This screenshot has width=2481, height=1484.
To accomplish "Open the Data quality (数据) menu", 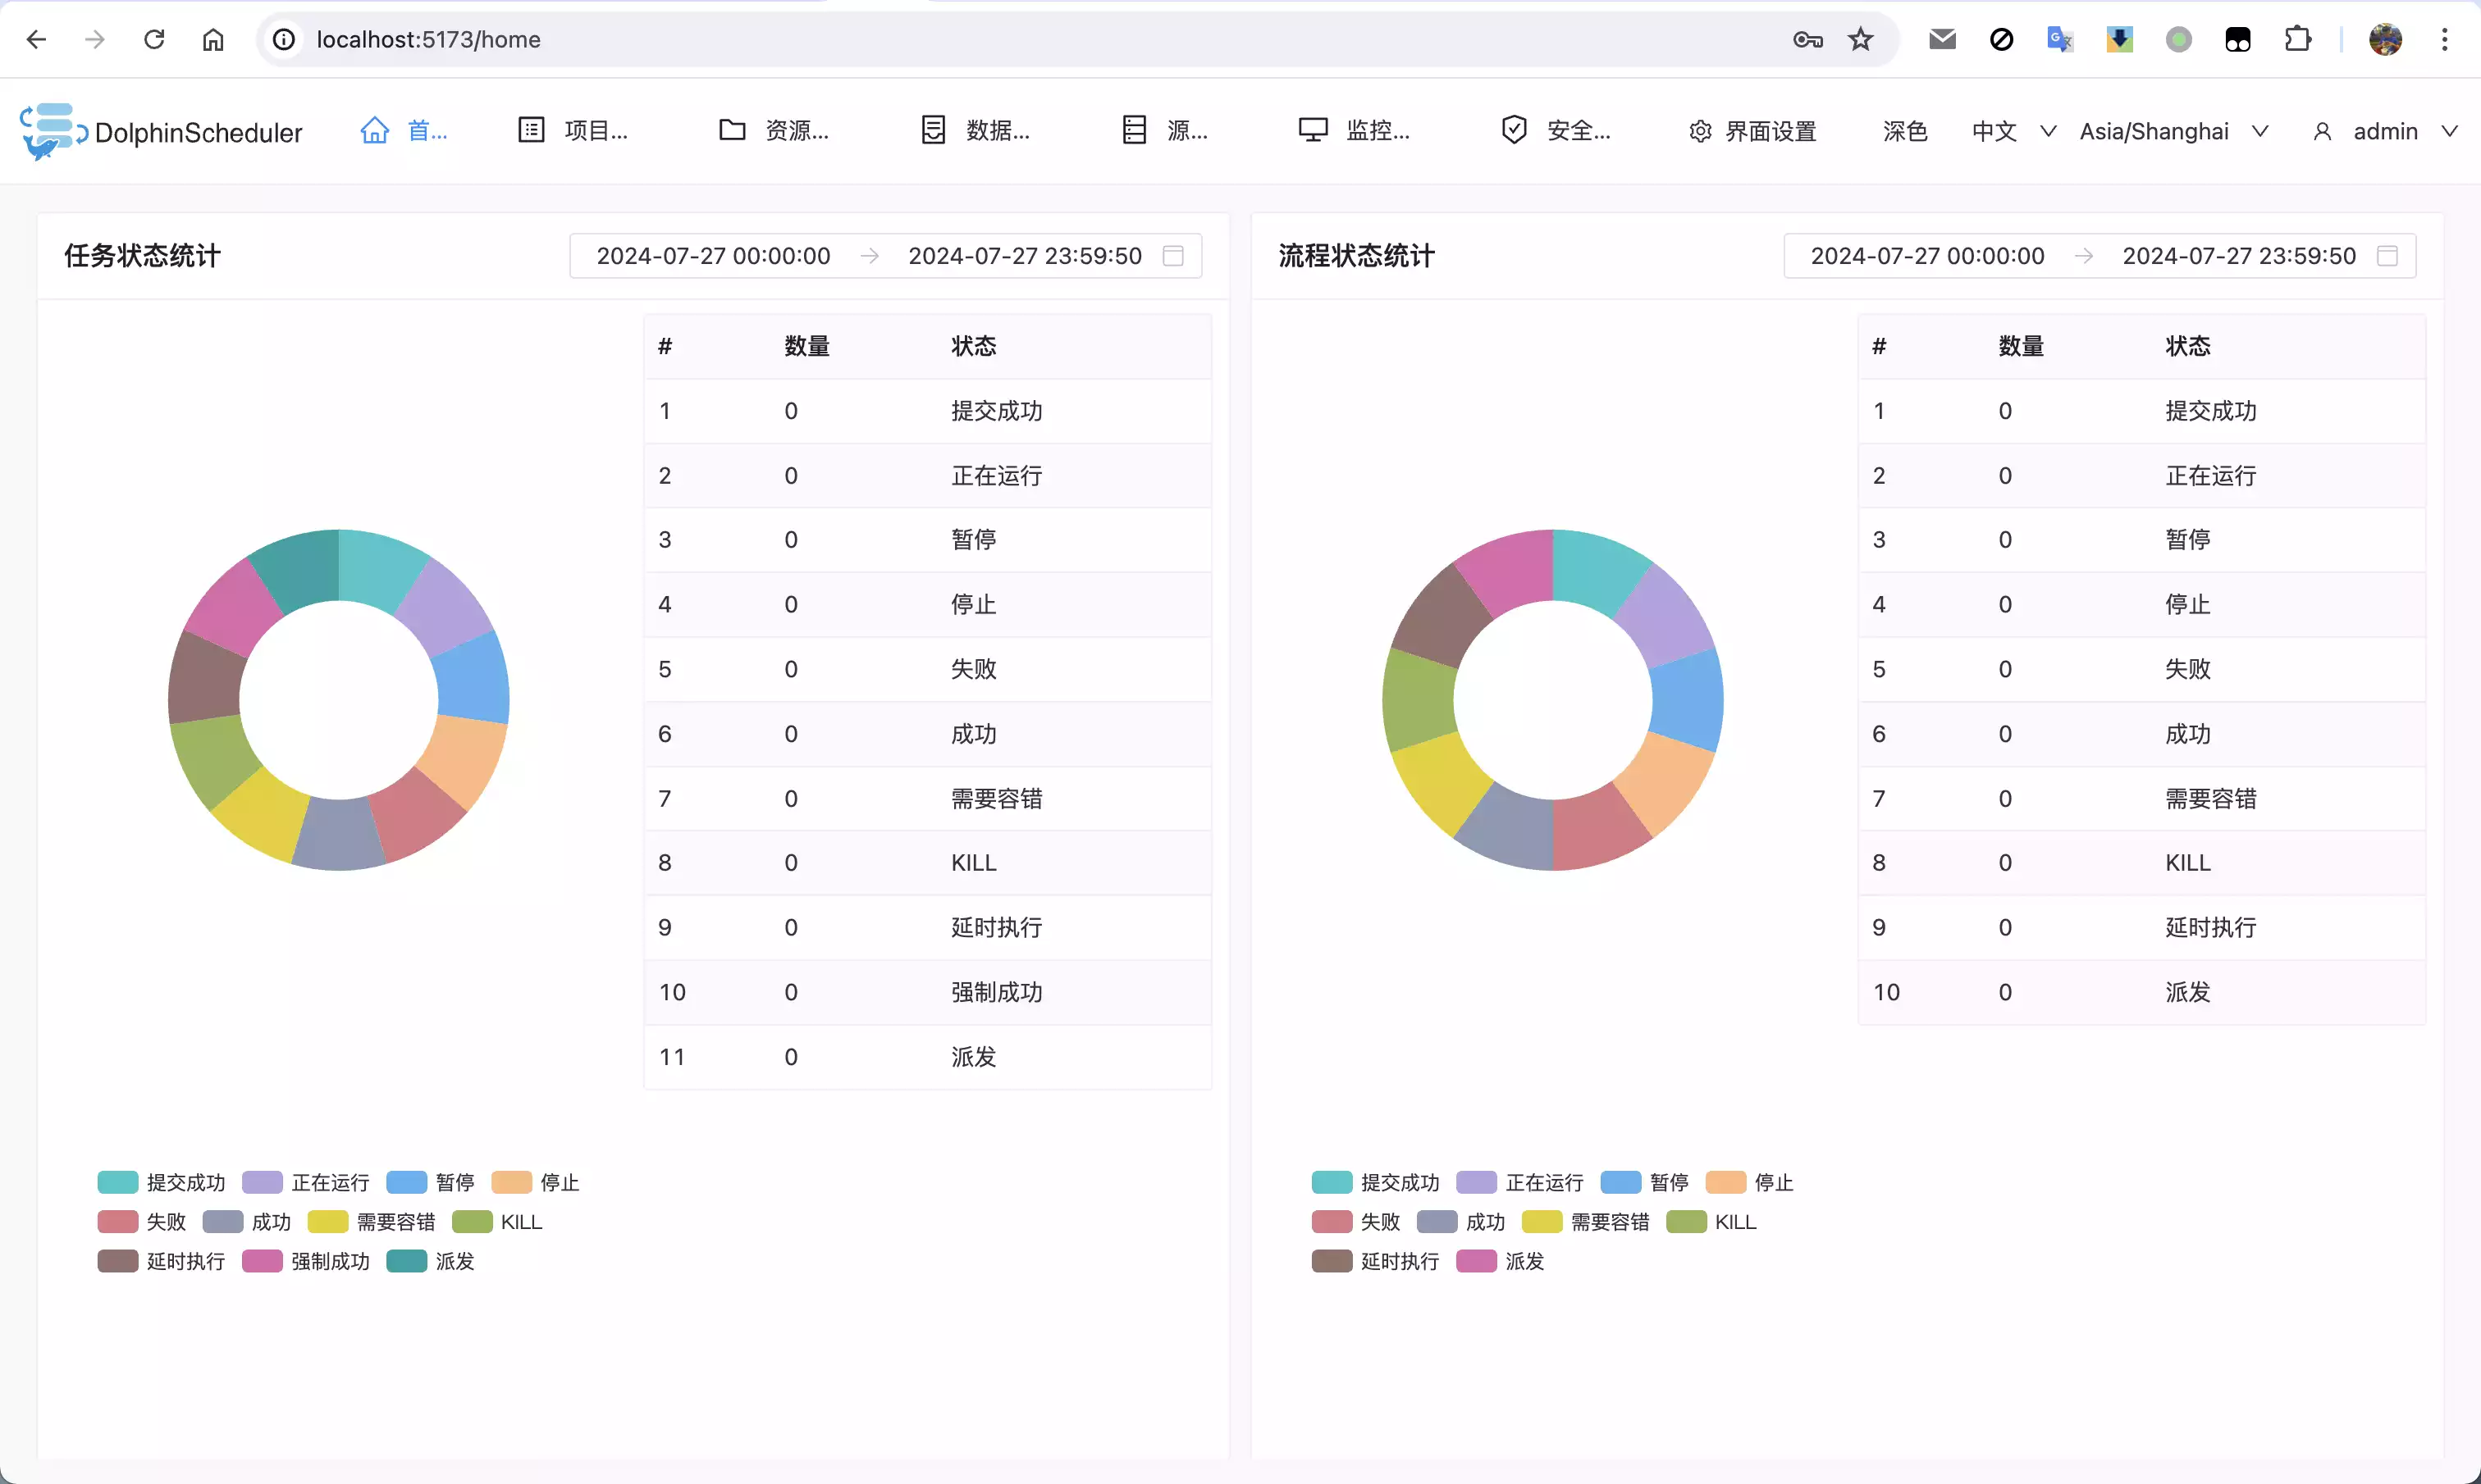I will (975, 131).
